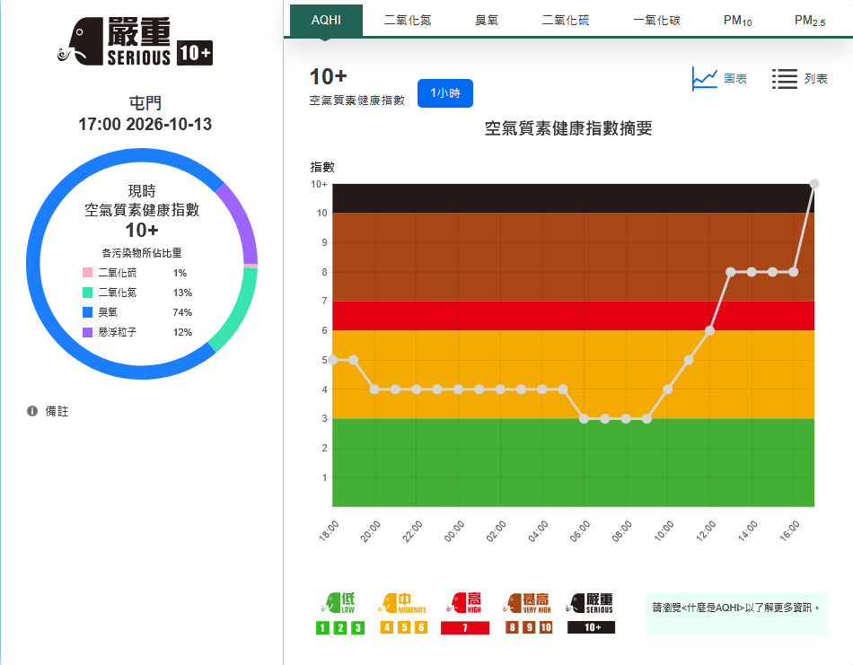Open the 圖表 chart view link
The width and height of the screenshot is (853, 665).
735,79
